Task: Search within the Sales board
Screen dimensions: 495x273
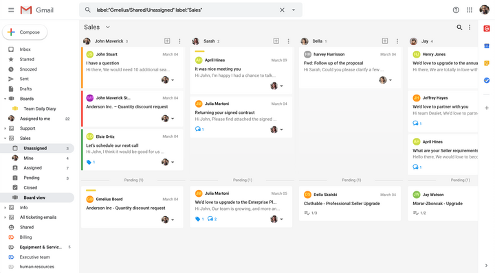Action: [x=459, y=27]
